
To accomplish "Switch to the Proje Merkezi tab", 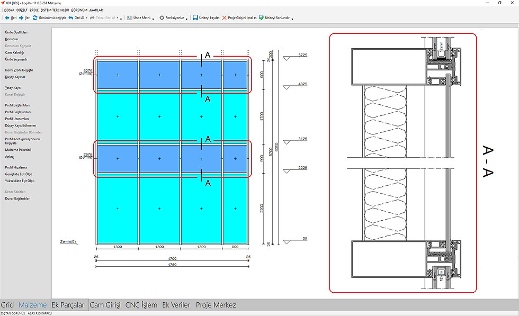I will [217, 305].
